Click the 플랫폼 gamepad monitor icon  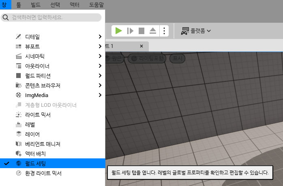click(185, 31)
